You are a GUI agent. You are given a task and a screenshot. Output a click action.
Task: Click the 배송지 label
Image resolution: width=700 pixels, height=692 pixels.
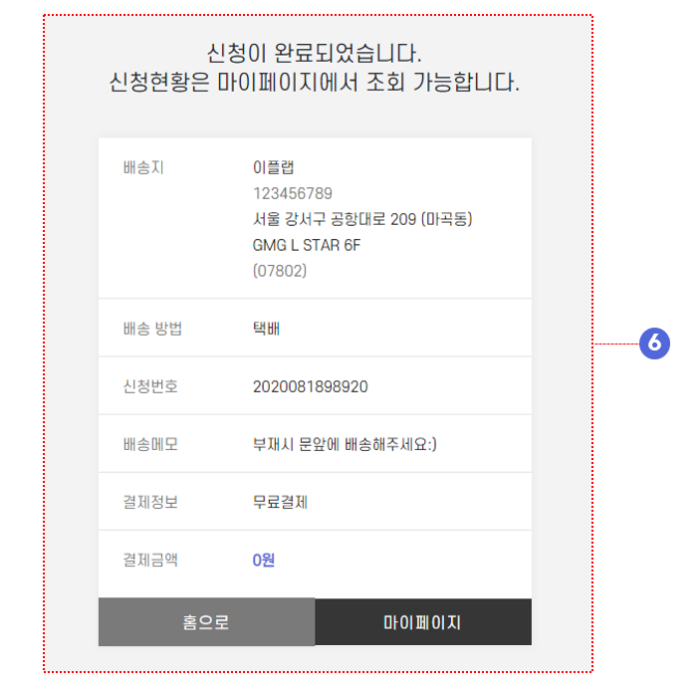point(143,168)
